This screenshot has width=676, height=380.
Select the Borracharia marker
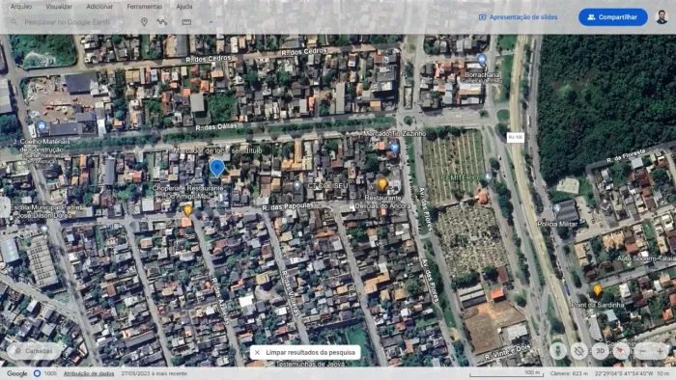(482, 60)
